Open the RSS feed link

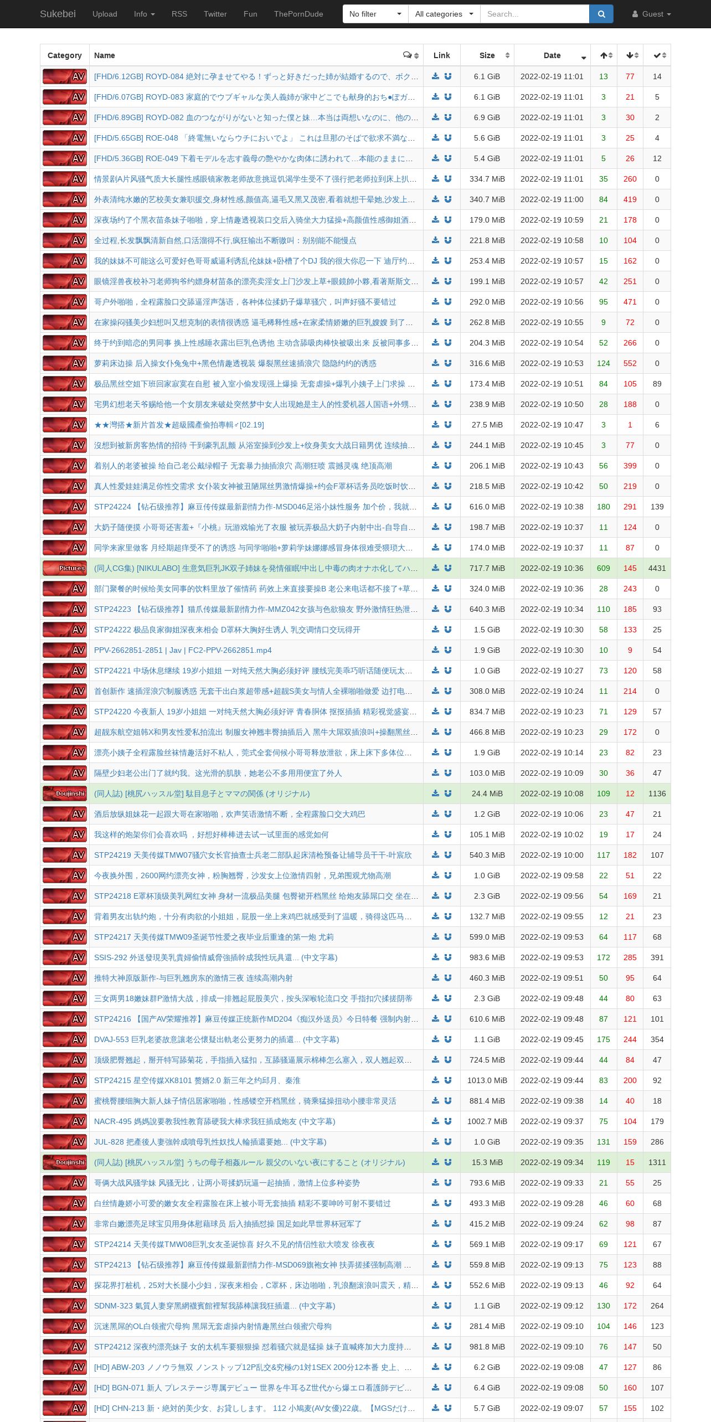179,14
